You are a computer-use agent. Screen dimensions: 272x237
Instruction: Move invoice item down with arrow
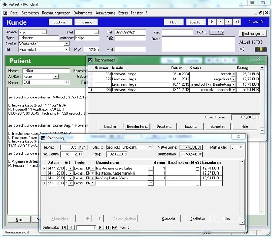[99, 219]
